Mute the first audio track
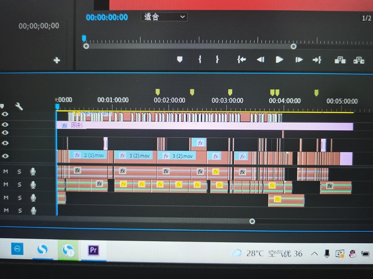 click(x=6, y=171)
